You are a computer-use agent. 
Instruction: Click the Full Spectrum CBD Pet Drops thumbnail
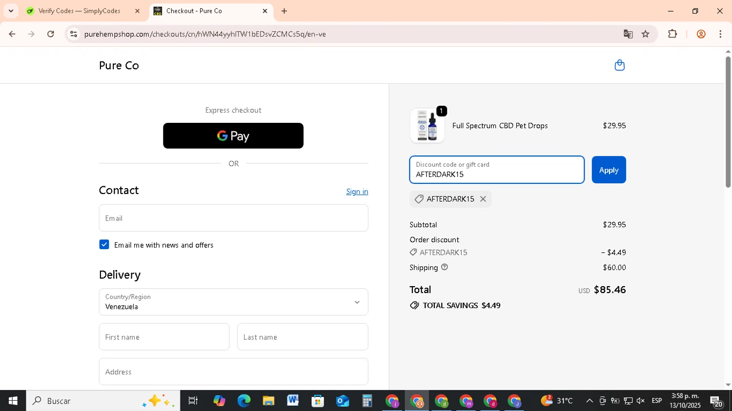427,126
